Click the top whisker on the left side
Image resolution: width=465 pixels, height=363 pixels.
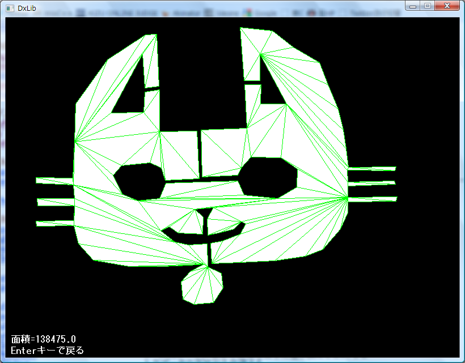click(54, 181)
